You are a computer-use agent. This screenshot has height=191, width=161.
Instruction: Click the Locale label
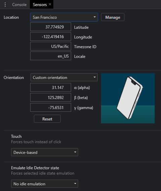pos(79,57)
